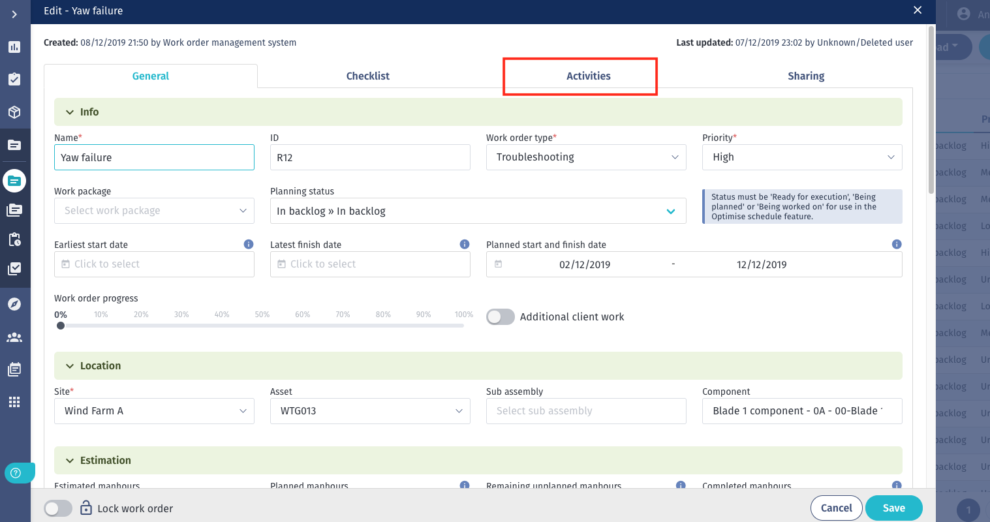The height and width of the screenshot is (522, 990).
Task: Open the Select work package dropdown
Action: coord(154,211)
